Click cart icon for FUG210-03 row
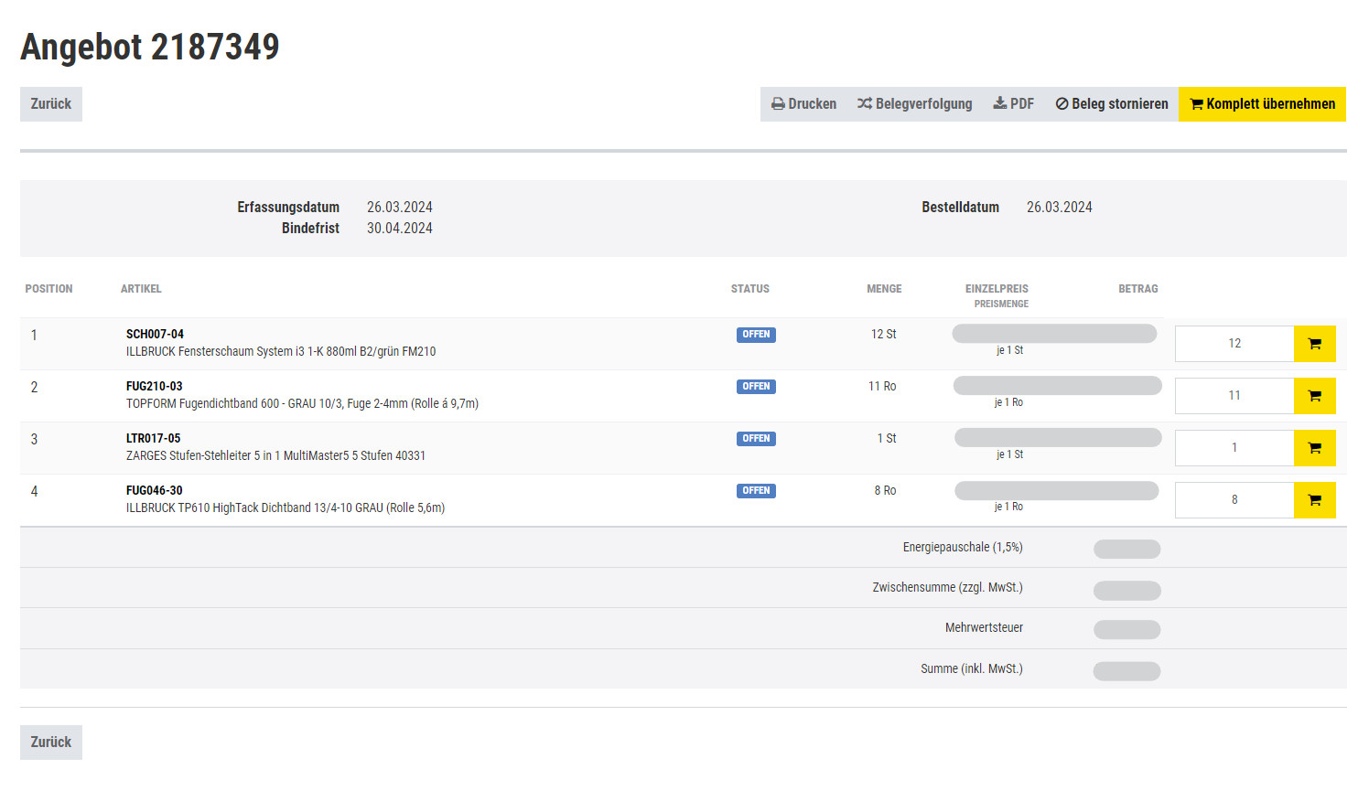 click(1314, 396)
